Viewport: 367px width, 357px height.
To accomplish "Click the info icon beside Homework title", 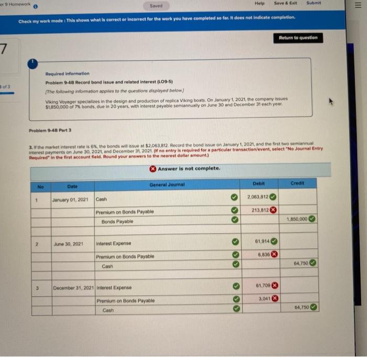I will tap(36, 7).
